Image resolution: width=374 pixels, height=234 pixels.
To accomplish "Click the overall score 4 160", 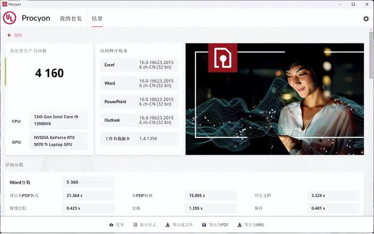I will pyautogui.click(x=49, y=73).
